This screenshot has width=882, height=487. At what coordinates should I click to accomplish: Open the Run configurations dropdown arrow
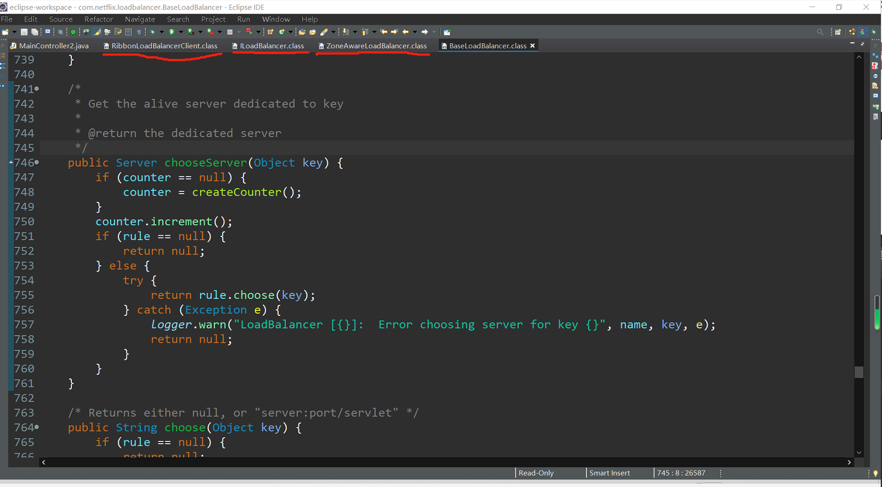pos(181,32)
